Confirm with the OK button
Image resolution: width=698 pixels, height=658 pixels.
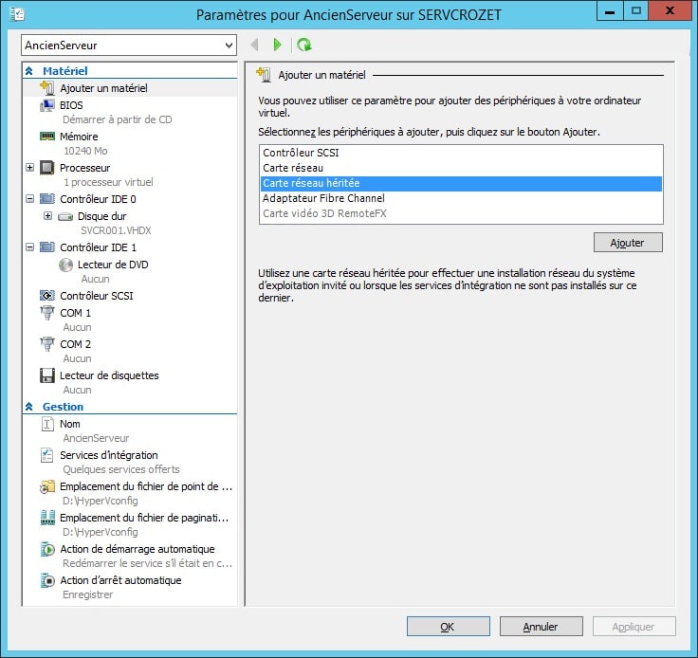pos(448,627)
